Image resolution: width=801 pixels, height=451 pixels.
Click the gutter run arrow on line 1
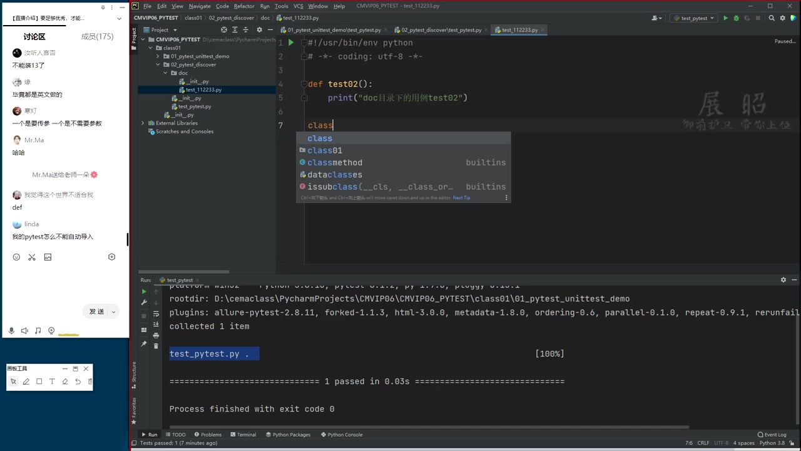pos(291,43)
